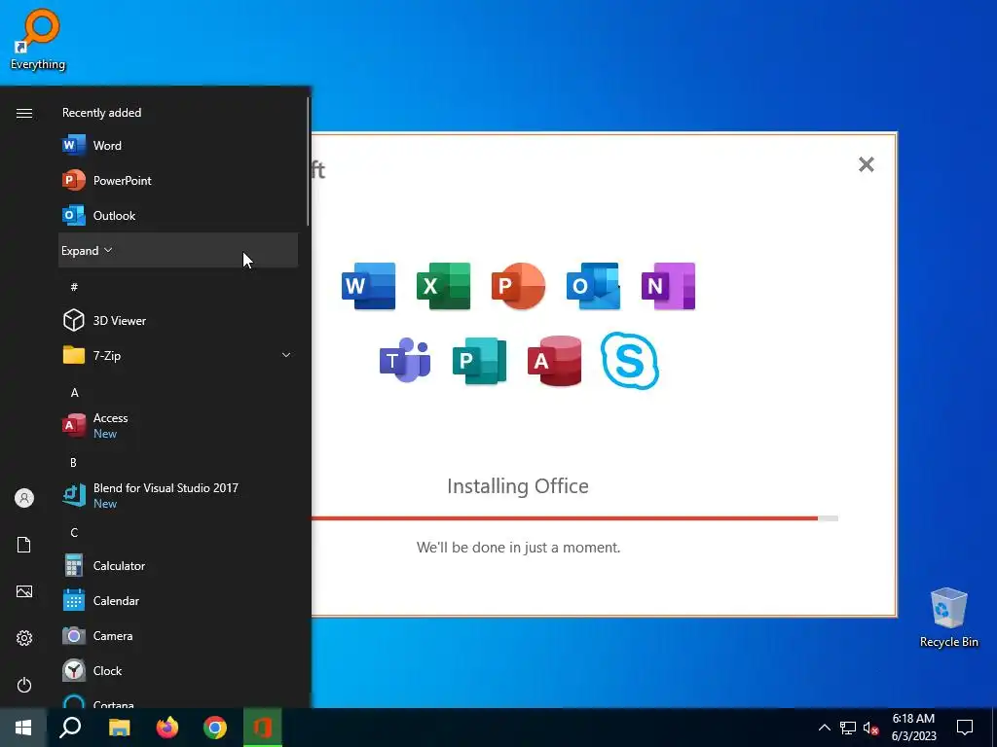Viewport: 997px width, 747px height.
Task: Open File Explorer from taskbar
Action: tap(119, 728)
